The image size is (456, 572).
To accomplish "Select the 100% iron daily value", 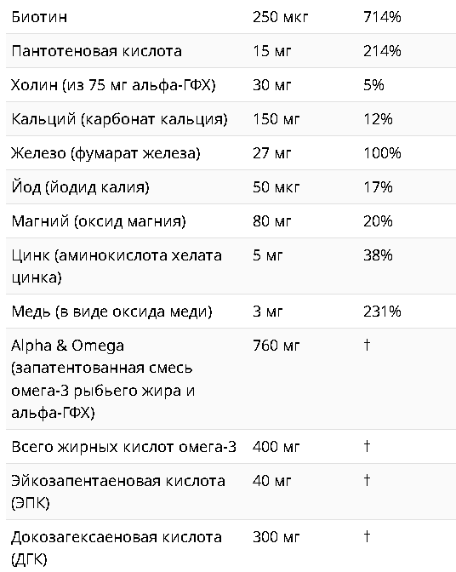I will (382, 153).
